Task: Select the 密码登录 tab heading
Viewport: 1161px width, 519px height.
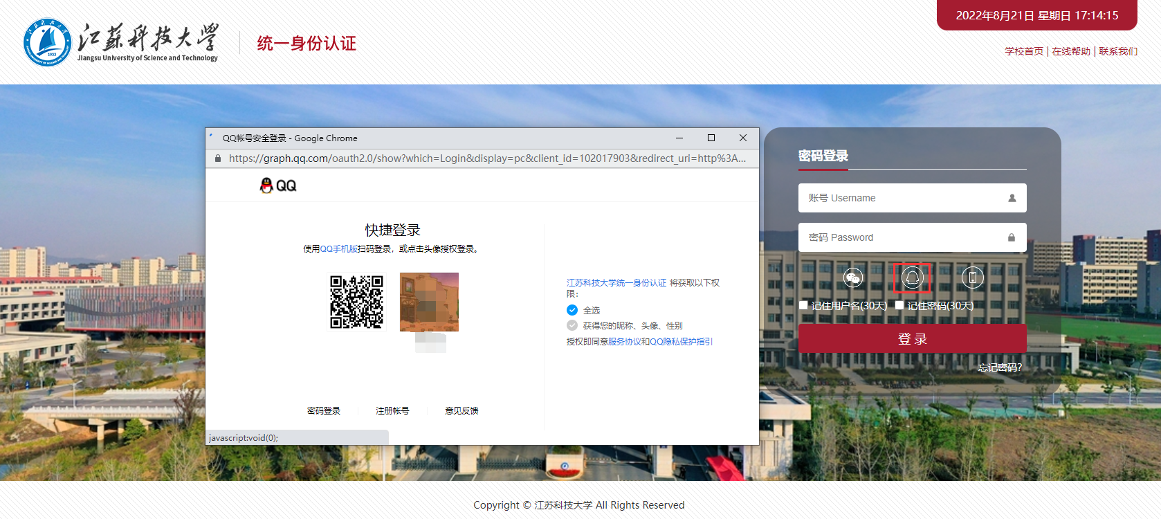Action: point(823,156)
